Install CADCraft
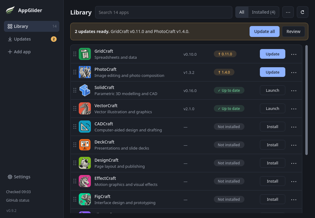The image size is (315, 218). 272,127
